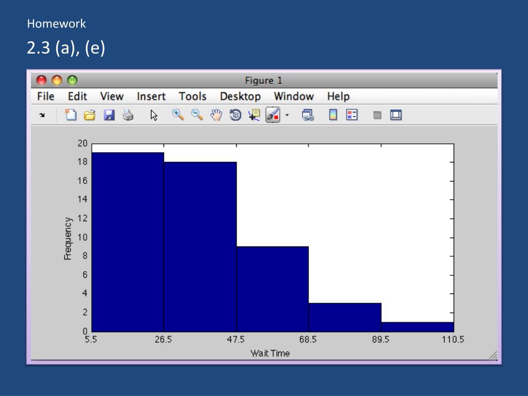
Task: Open the Window menu
Action: click(293, 96)
